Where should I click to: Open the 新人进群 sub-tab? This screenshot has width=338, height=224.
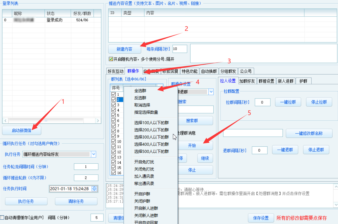(286, 81)
